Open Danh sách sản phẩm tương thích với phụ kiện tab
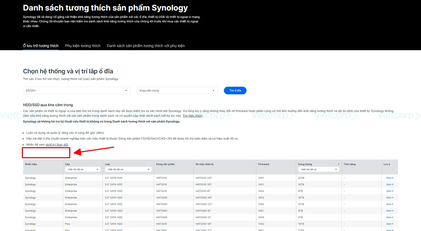Screen dimensions: 421x231 pos(146,46)
